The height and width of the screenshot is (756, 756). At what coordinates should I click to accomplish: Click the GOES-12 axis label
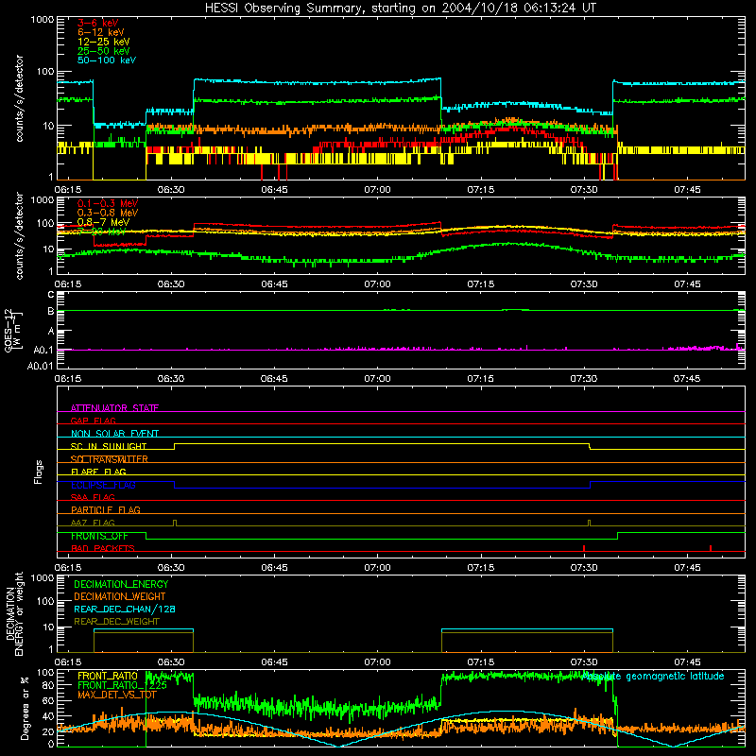(12, 330)
